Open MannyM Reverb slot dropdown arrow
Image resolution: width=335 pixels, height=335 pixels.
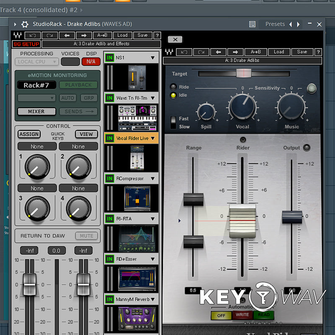(x=153, y=299)
